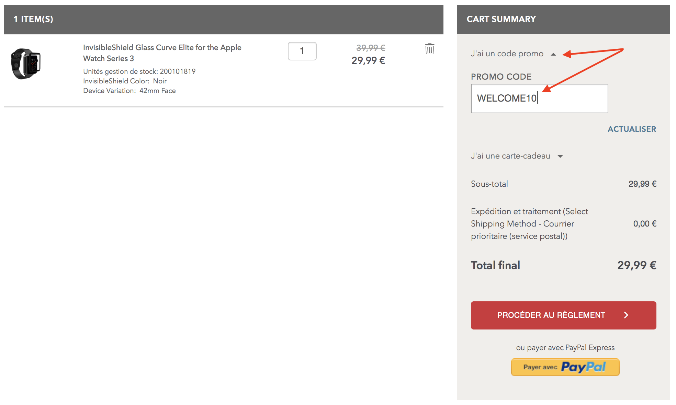
Task: Click the "J'ai un code promo" label
Action: [x=507, y=54]
